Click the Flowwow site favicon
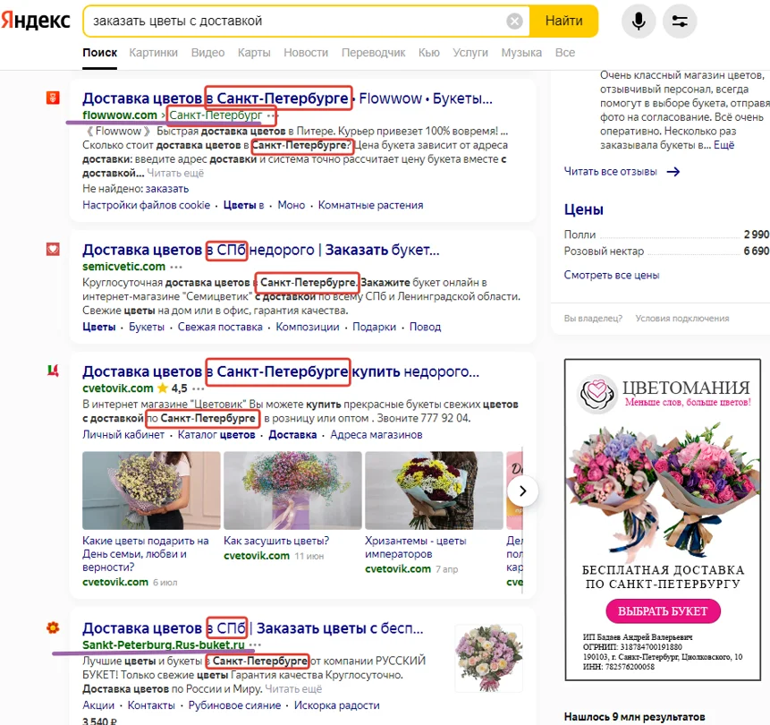Screen dimensions: 770x725 (x=53, y=98)
